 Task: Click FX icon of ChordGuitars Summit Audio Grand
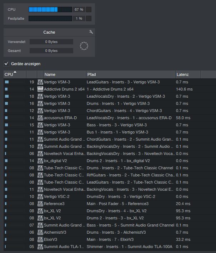40,139
